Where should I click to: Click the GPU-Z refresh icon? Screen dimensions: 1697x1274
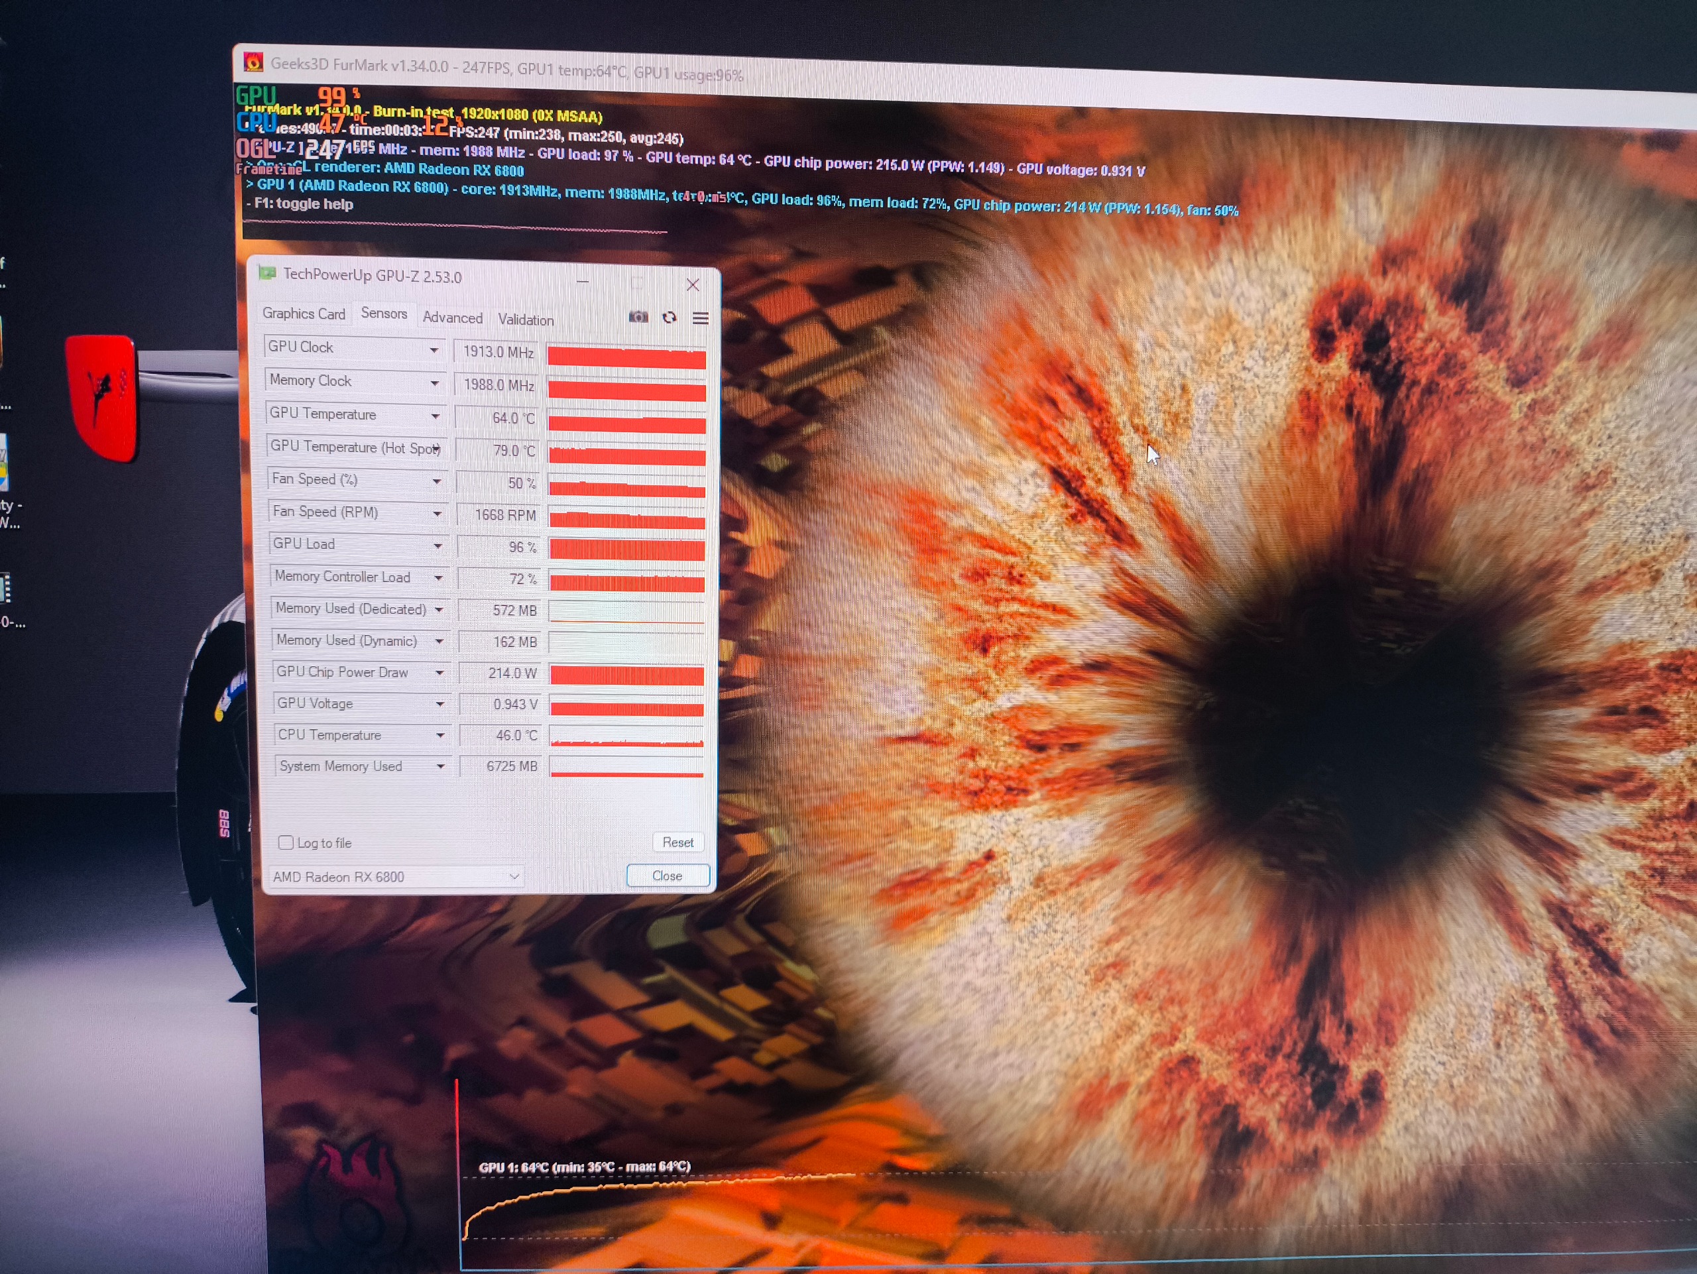(669, 318)
